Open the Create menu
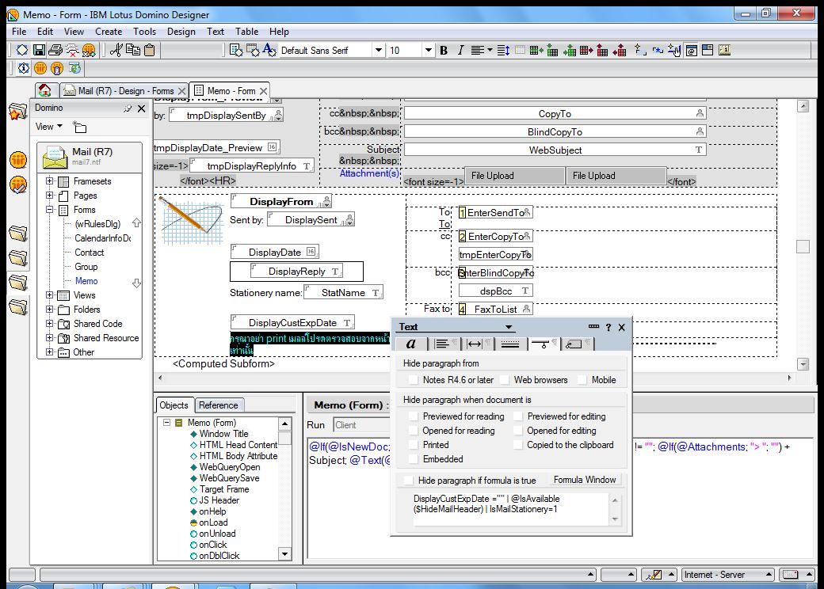 coord(109,32)
